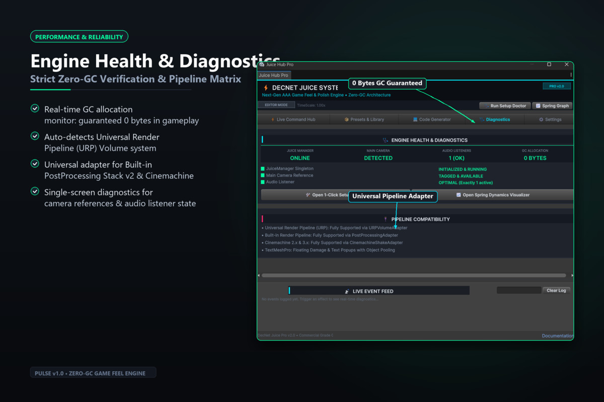Image resolution: width=604 pixels, height=402 pixels.
Task: Click the stethoscope icon in Engine Health header
Action: pyautogui.click(x=386, y=140)
